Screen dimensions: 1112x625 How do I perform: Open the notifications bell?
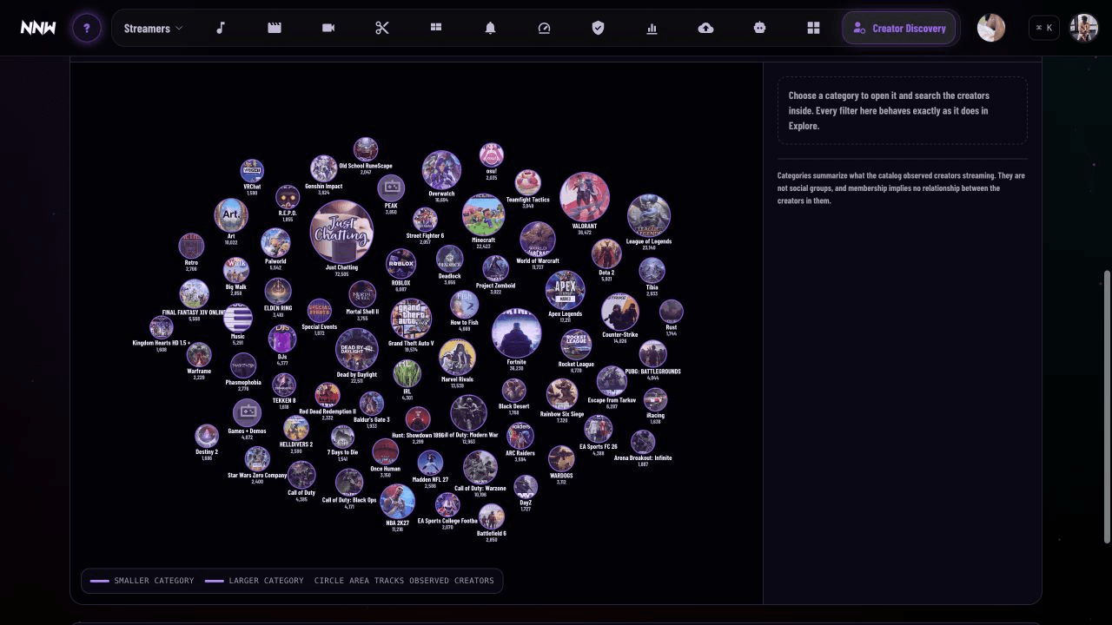(x=490, y=28)
